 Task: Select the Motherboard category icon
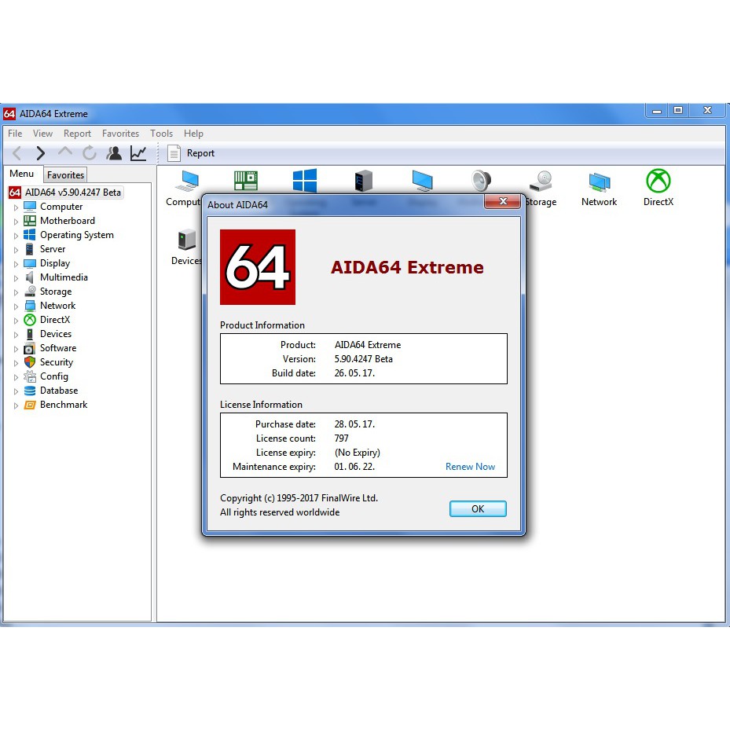(244, 179)
